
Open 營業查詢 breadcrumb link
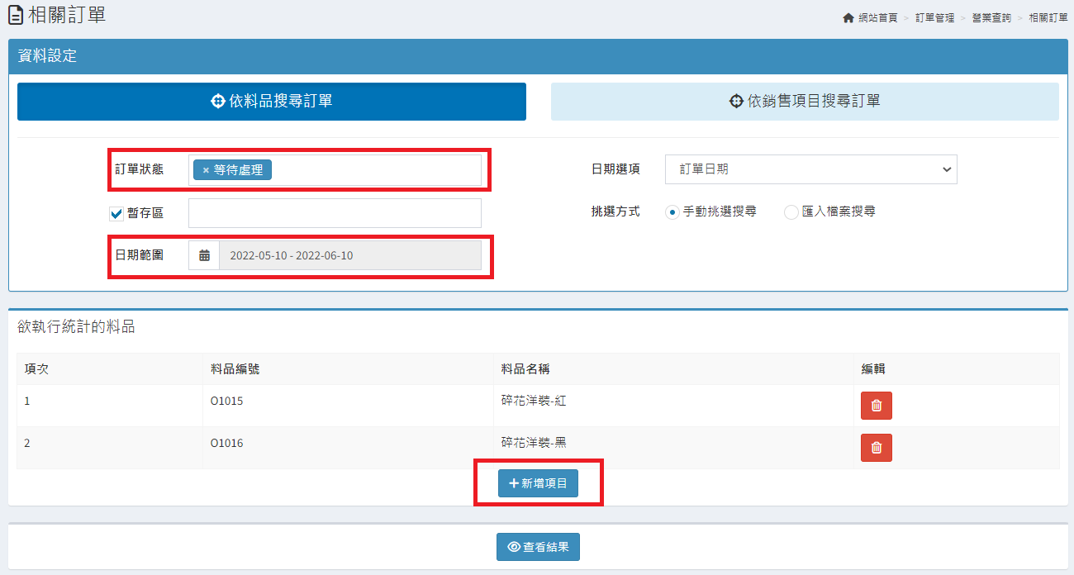click(991, 17)
